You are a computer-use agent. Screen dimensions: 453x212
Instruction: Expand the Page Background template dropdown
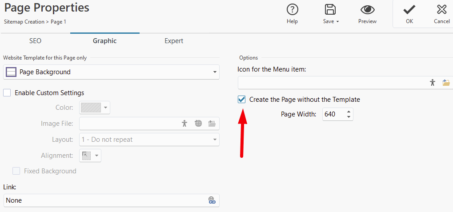(111, 72)
